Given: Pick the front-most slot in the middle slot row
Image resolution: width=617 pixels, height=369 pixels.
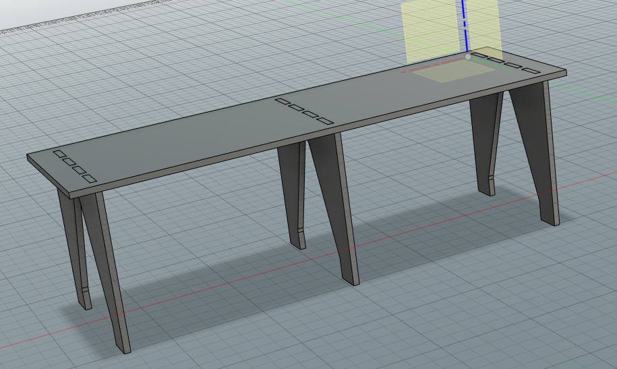Looking at the screenshot, I should (x=326, y=121).
